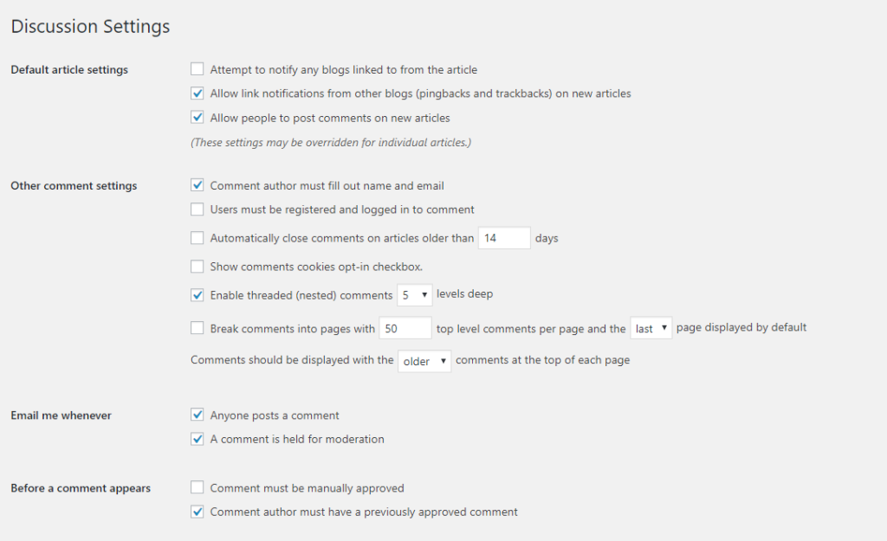Open the last page displayed dropdown
Viewport: 887px width, 541px height.
(x=651, y=329)
